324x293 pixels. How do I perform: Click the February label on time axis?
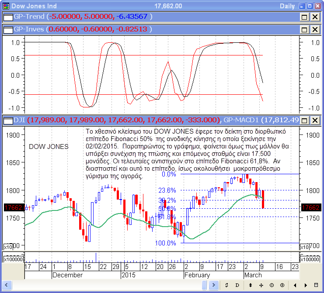197,275
